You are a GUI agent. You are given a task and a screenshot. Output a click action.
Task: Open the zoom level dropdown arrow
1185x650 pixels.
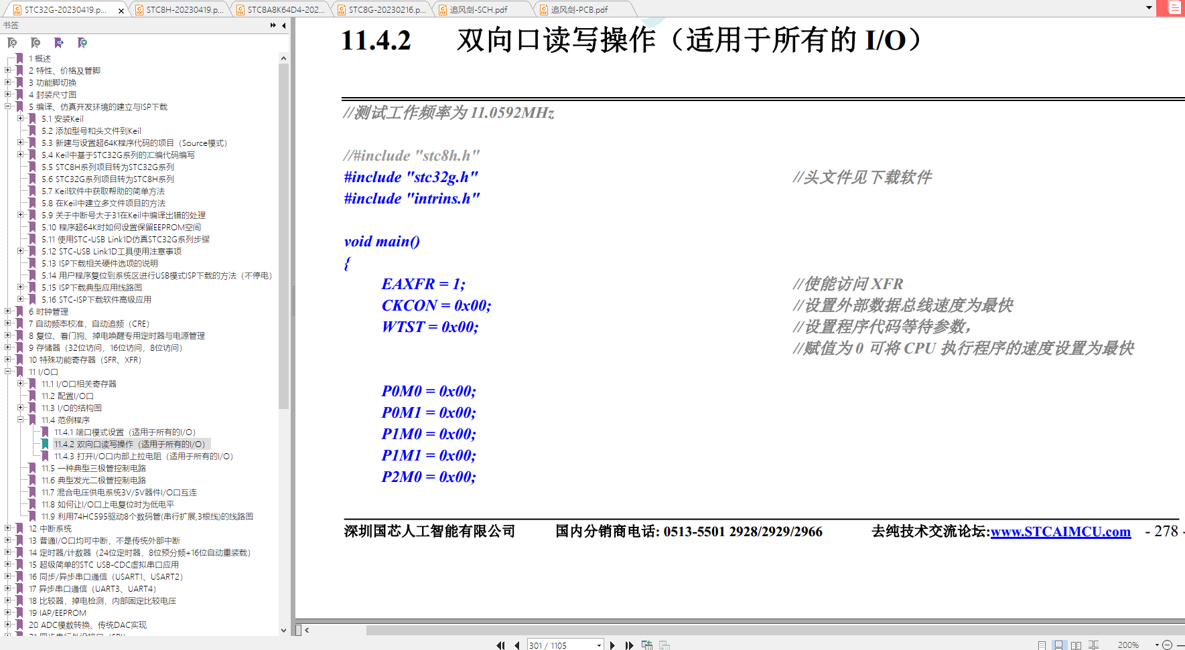click(x=1157, y=645)
